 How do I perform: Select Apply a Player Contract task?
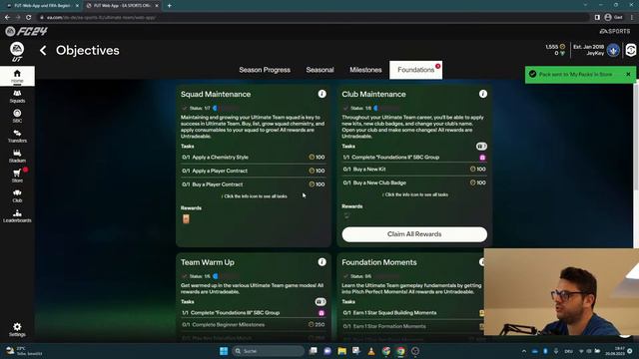[x=253, y=171]
